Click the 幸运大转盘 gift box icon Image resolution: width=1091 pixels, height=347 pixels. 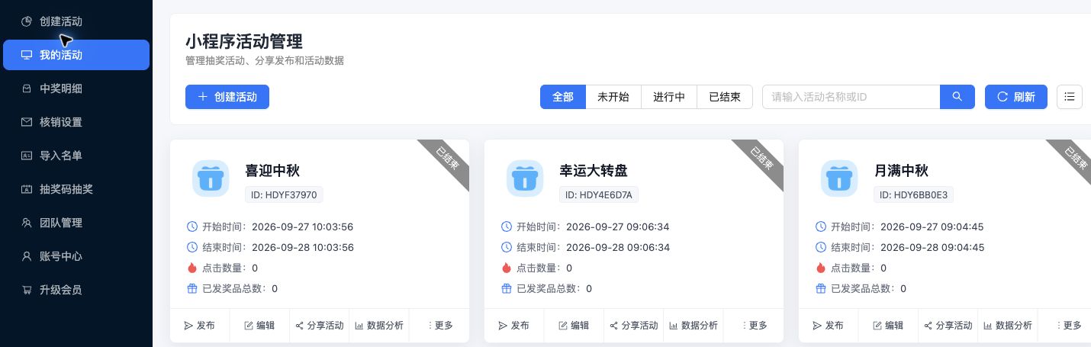525,179
